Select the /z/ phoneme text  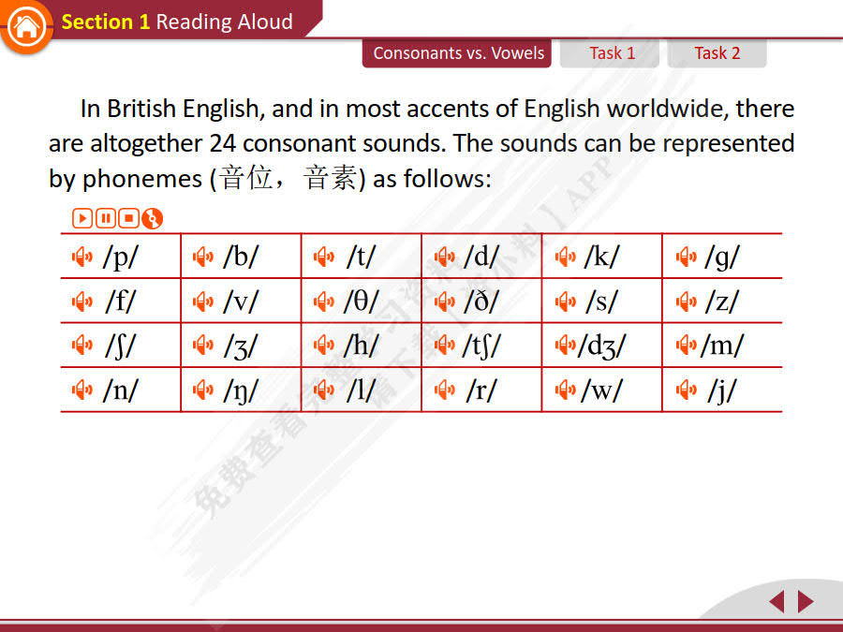click(722, 301)
